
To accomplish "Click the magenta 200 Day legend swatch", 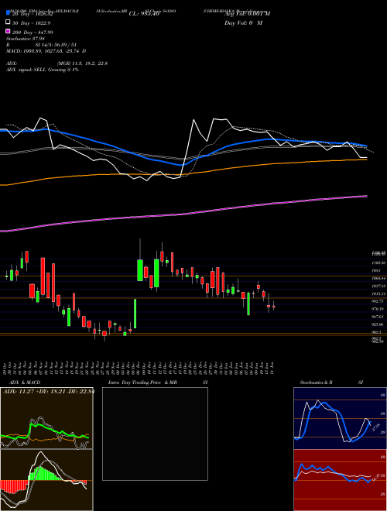I will click(9, 31).
